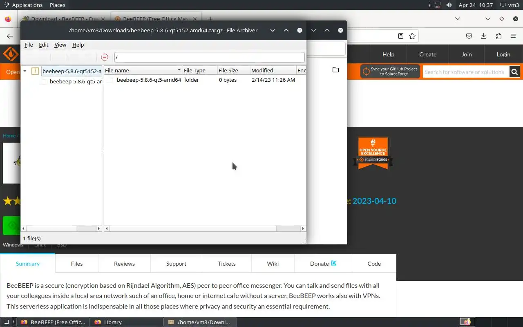This screenshot has width=523, height=327.
Task: Switch to the Reviews tab on SourceForge
Action: 124,264
